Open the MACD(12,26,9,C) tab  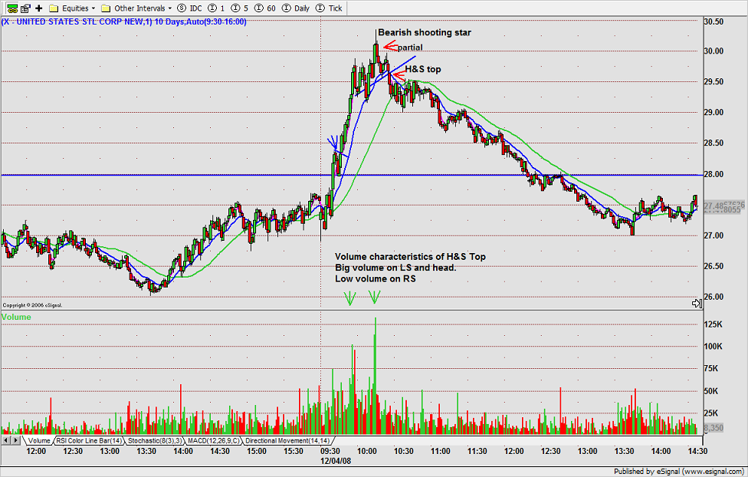[213, 441]
